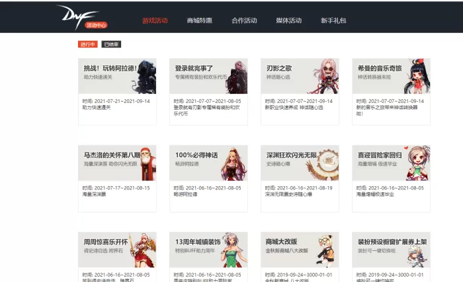The height and width of the screenshot is (282, 463).
Task: Click the DNF 活动中心 logo
Action: (x=82, y=17)
